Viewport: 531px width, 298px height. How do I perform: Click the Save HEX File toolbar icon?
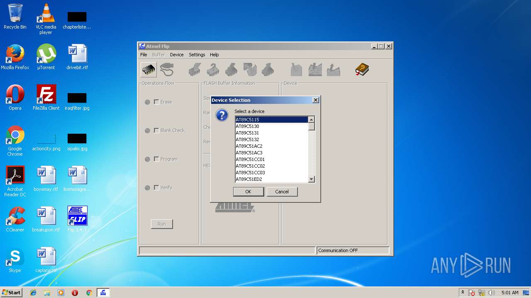pyautogui.click(x=334, y=70)
